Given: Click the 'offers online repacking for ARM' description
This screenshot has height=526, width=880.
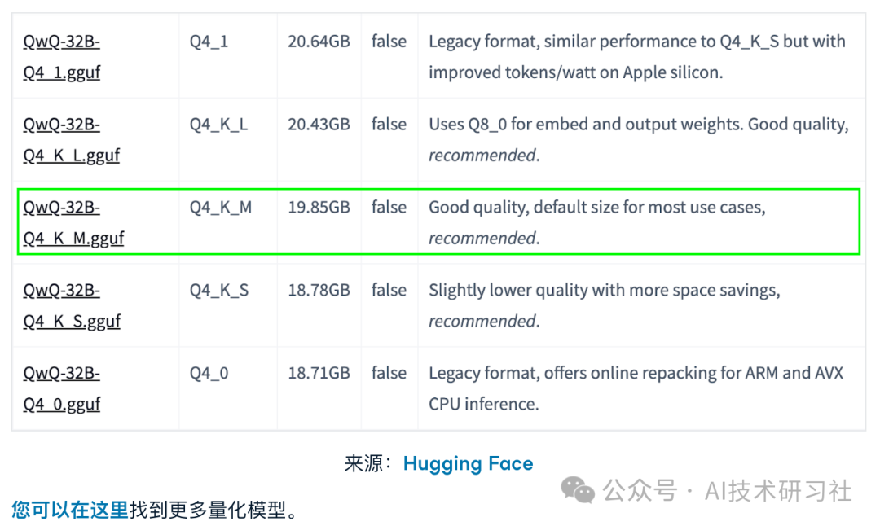Looking at the screenshot, I should coord(636,374).
